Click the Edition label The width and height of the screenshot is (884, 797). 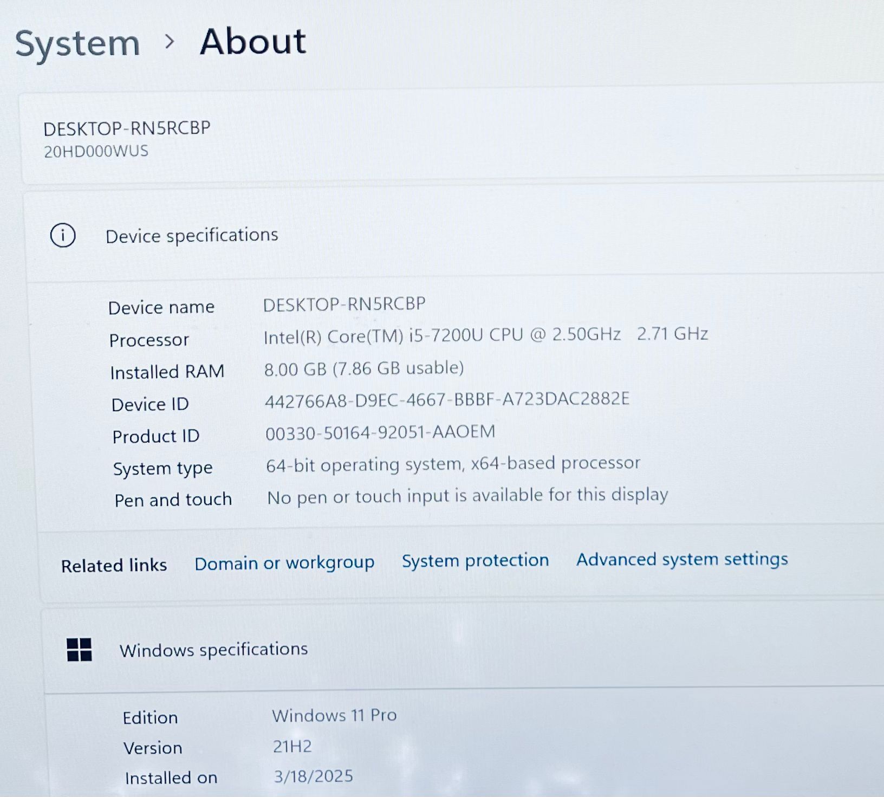(150, 717)
